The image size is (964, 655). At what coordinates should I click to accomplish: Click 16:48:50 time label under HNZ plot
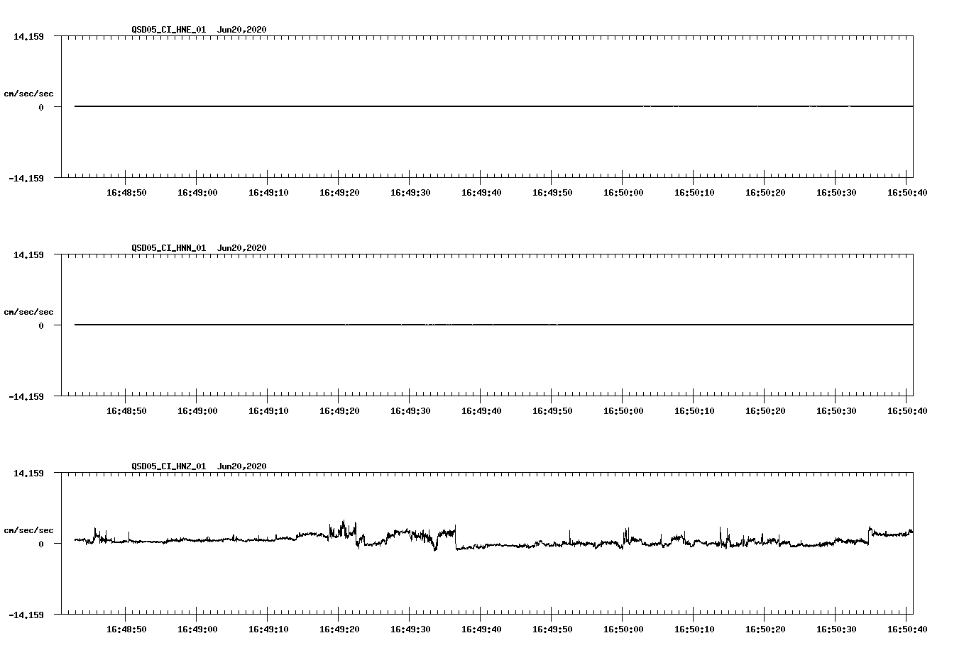pyautogui.click(x=126, y=629)
